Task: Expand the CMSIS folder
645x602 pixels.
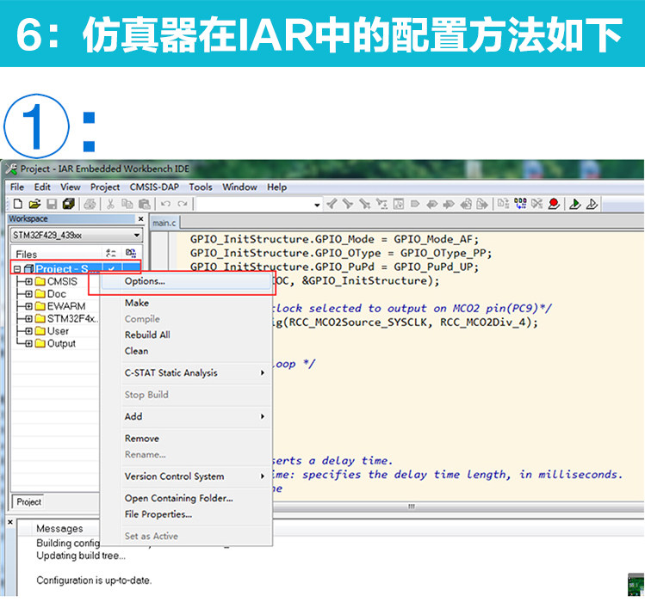Action: click(x=28, y=282)
